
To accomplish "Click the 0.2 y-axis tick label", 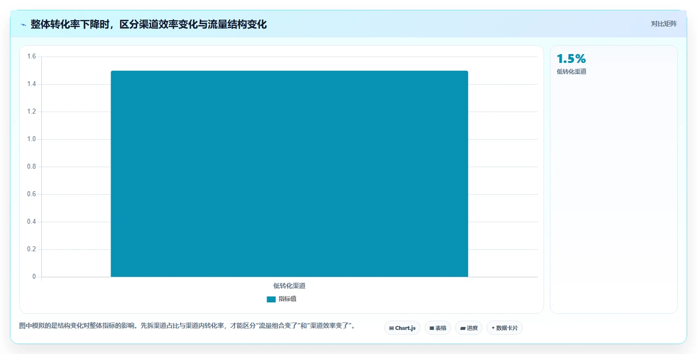I will click(31, 249).
